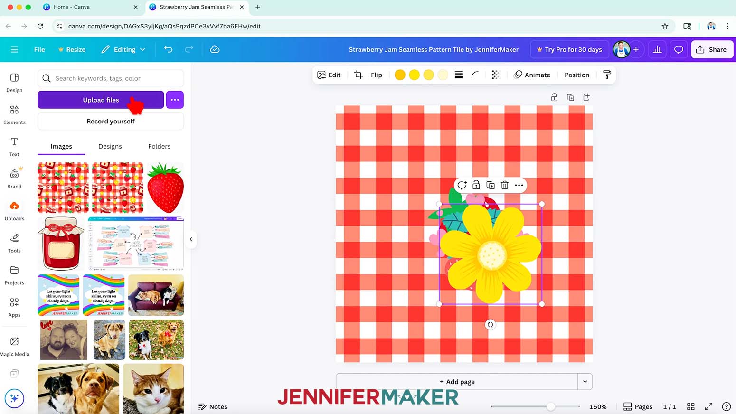Open the Brand panel

pyautogui.click(x=14, y=179)
